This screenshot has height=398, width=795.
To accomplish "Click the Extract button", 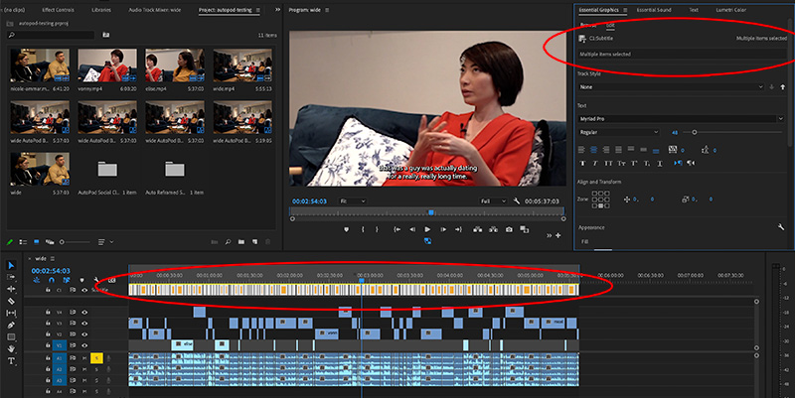I will (x=493, y=229).
